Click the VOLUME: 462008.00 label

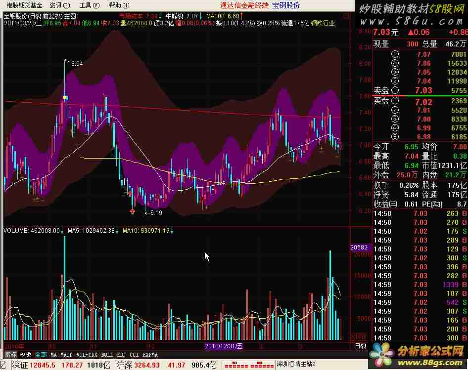pyautogui.click(x=32, y=231)
